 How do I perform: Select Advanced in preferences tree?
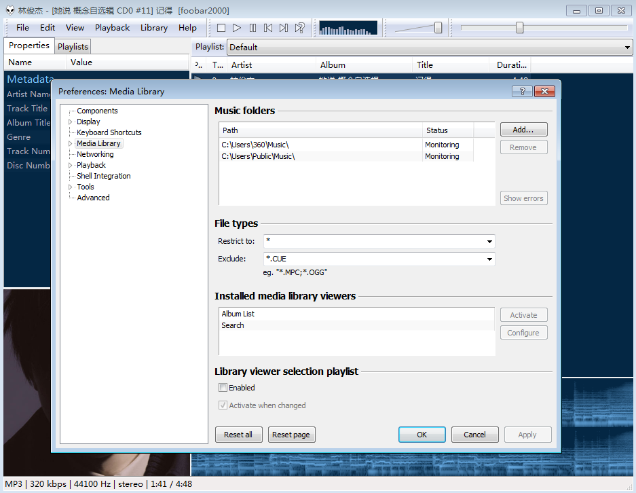tap(93, 198)
